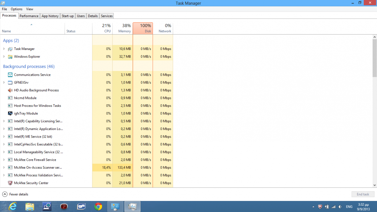Click the Fewer details link
The width and height of the screenshot is (377, 212).
tap(19, 194)
